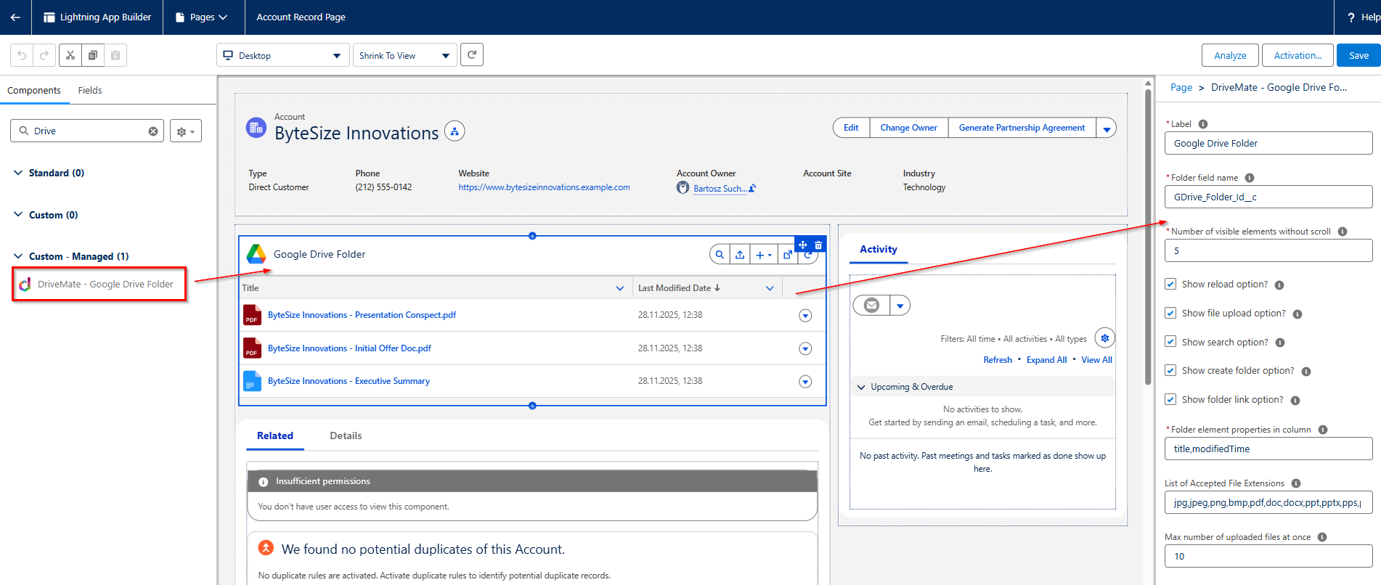Click the info icon next to Label

[x=1203, y=124]
